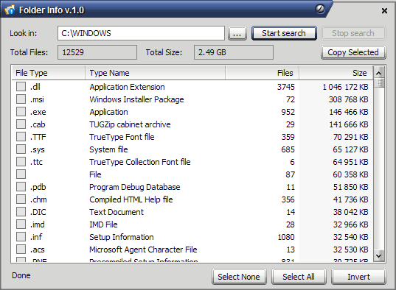This screenshot has width=396, height=290.
Task: Select the .pdb Program Debug Database checkbox
Action: coord(21,187)
